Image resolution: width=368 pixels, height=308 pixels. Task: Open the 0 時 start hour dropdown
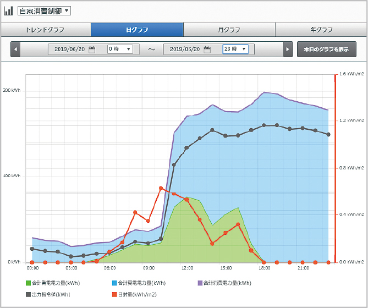tap(120, 49)
